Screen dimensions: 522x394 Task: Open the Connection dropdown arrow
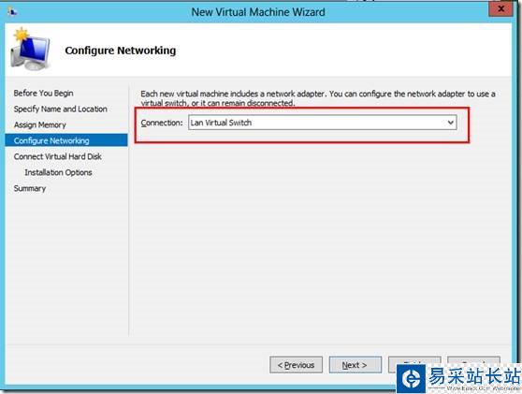pyautogui.click(x=450, y=123)
